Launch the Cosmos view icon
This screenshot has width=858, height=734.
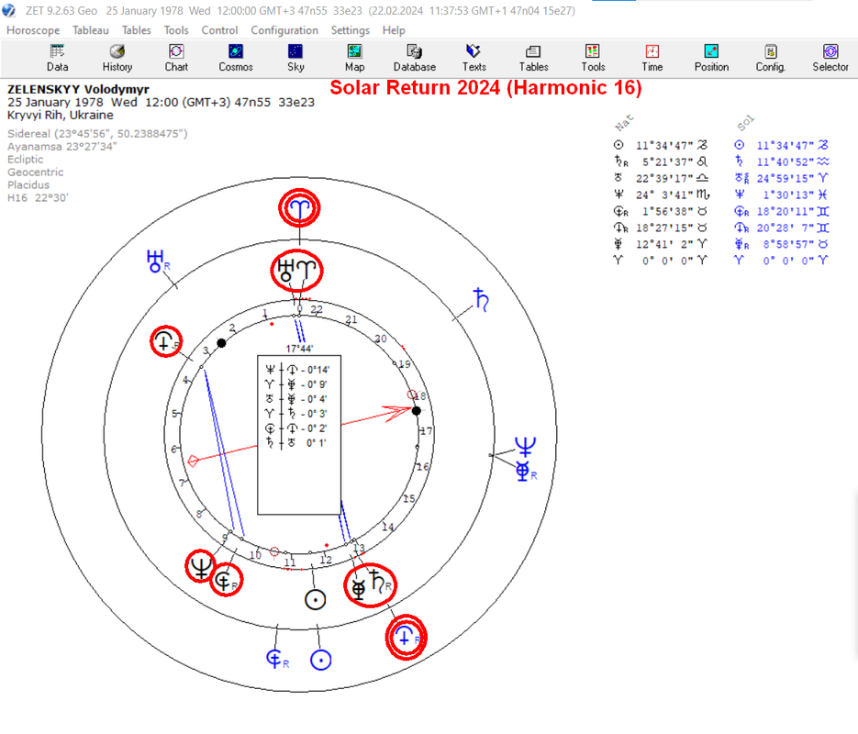236,59
